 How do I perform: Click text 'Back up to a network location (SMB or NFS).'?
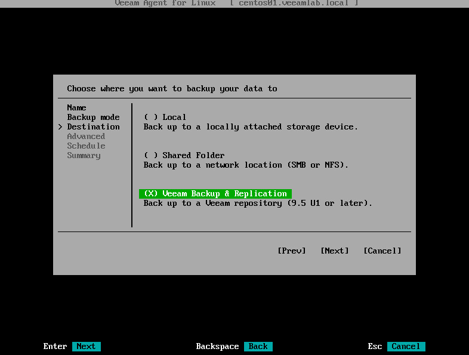pos(246,165)
